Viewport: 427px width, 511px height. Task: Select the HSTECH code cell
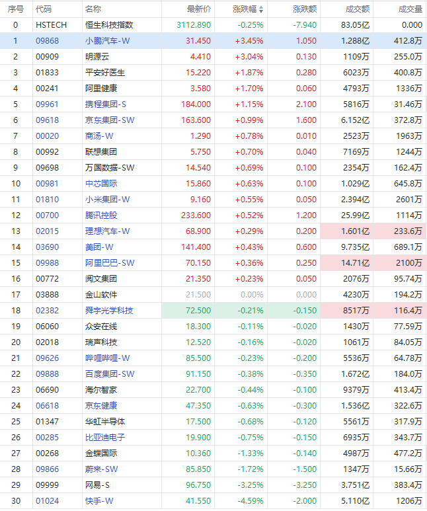[x=51, y=25]
